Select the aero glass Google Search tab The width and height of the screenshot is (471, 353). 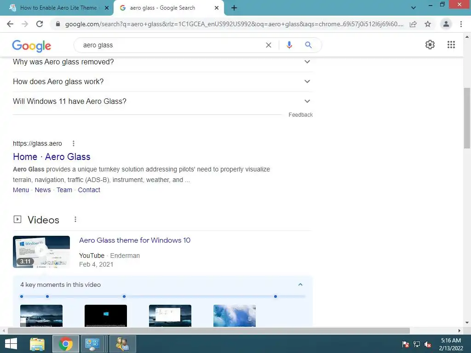[x=162, y=8]
